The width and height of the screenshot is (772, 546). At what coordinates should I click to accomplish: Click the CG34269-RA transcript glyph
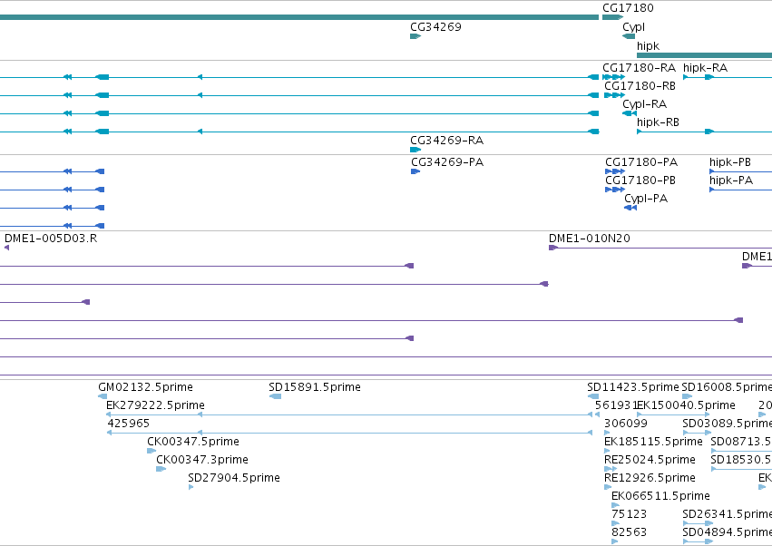tap(415, 150)
